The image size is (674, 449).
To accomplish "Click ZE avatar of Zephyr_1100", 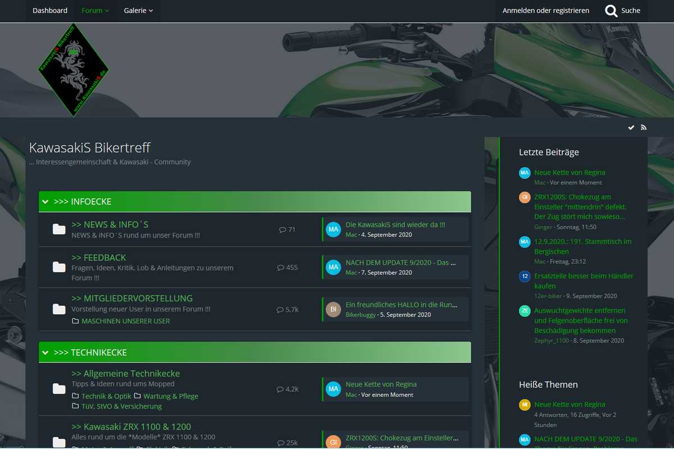I will point(525,311).
